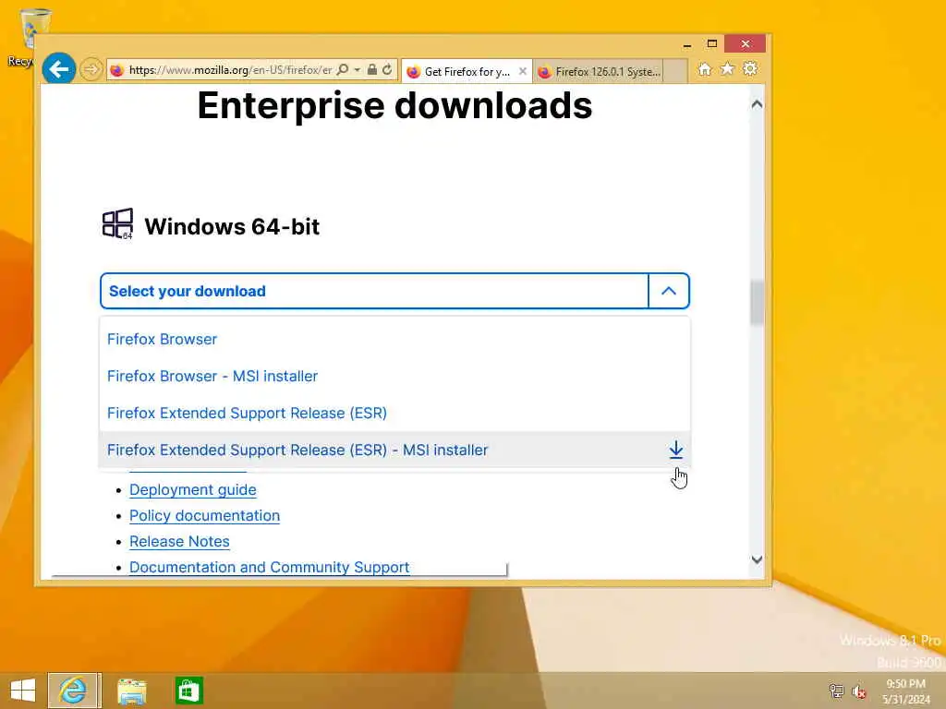Open the Windows Store taskbar icon
The width and height of the screenshot is (946, 709).
click(188, 691)
